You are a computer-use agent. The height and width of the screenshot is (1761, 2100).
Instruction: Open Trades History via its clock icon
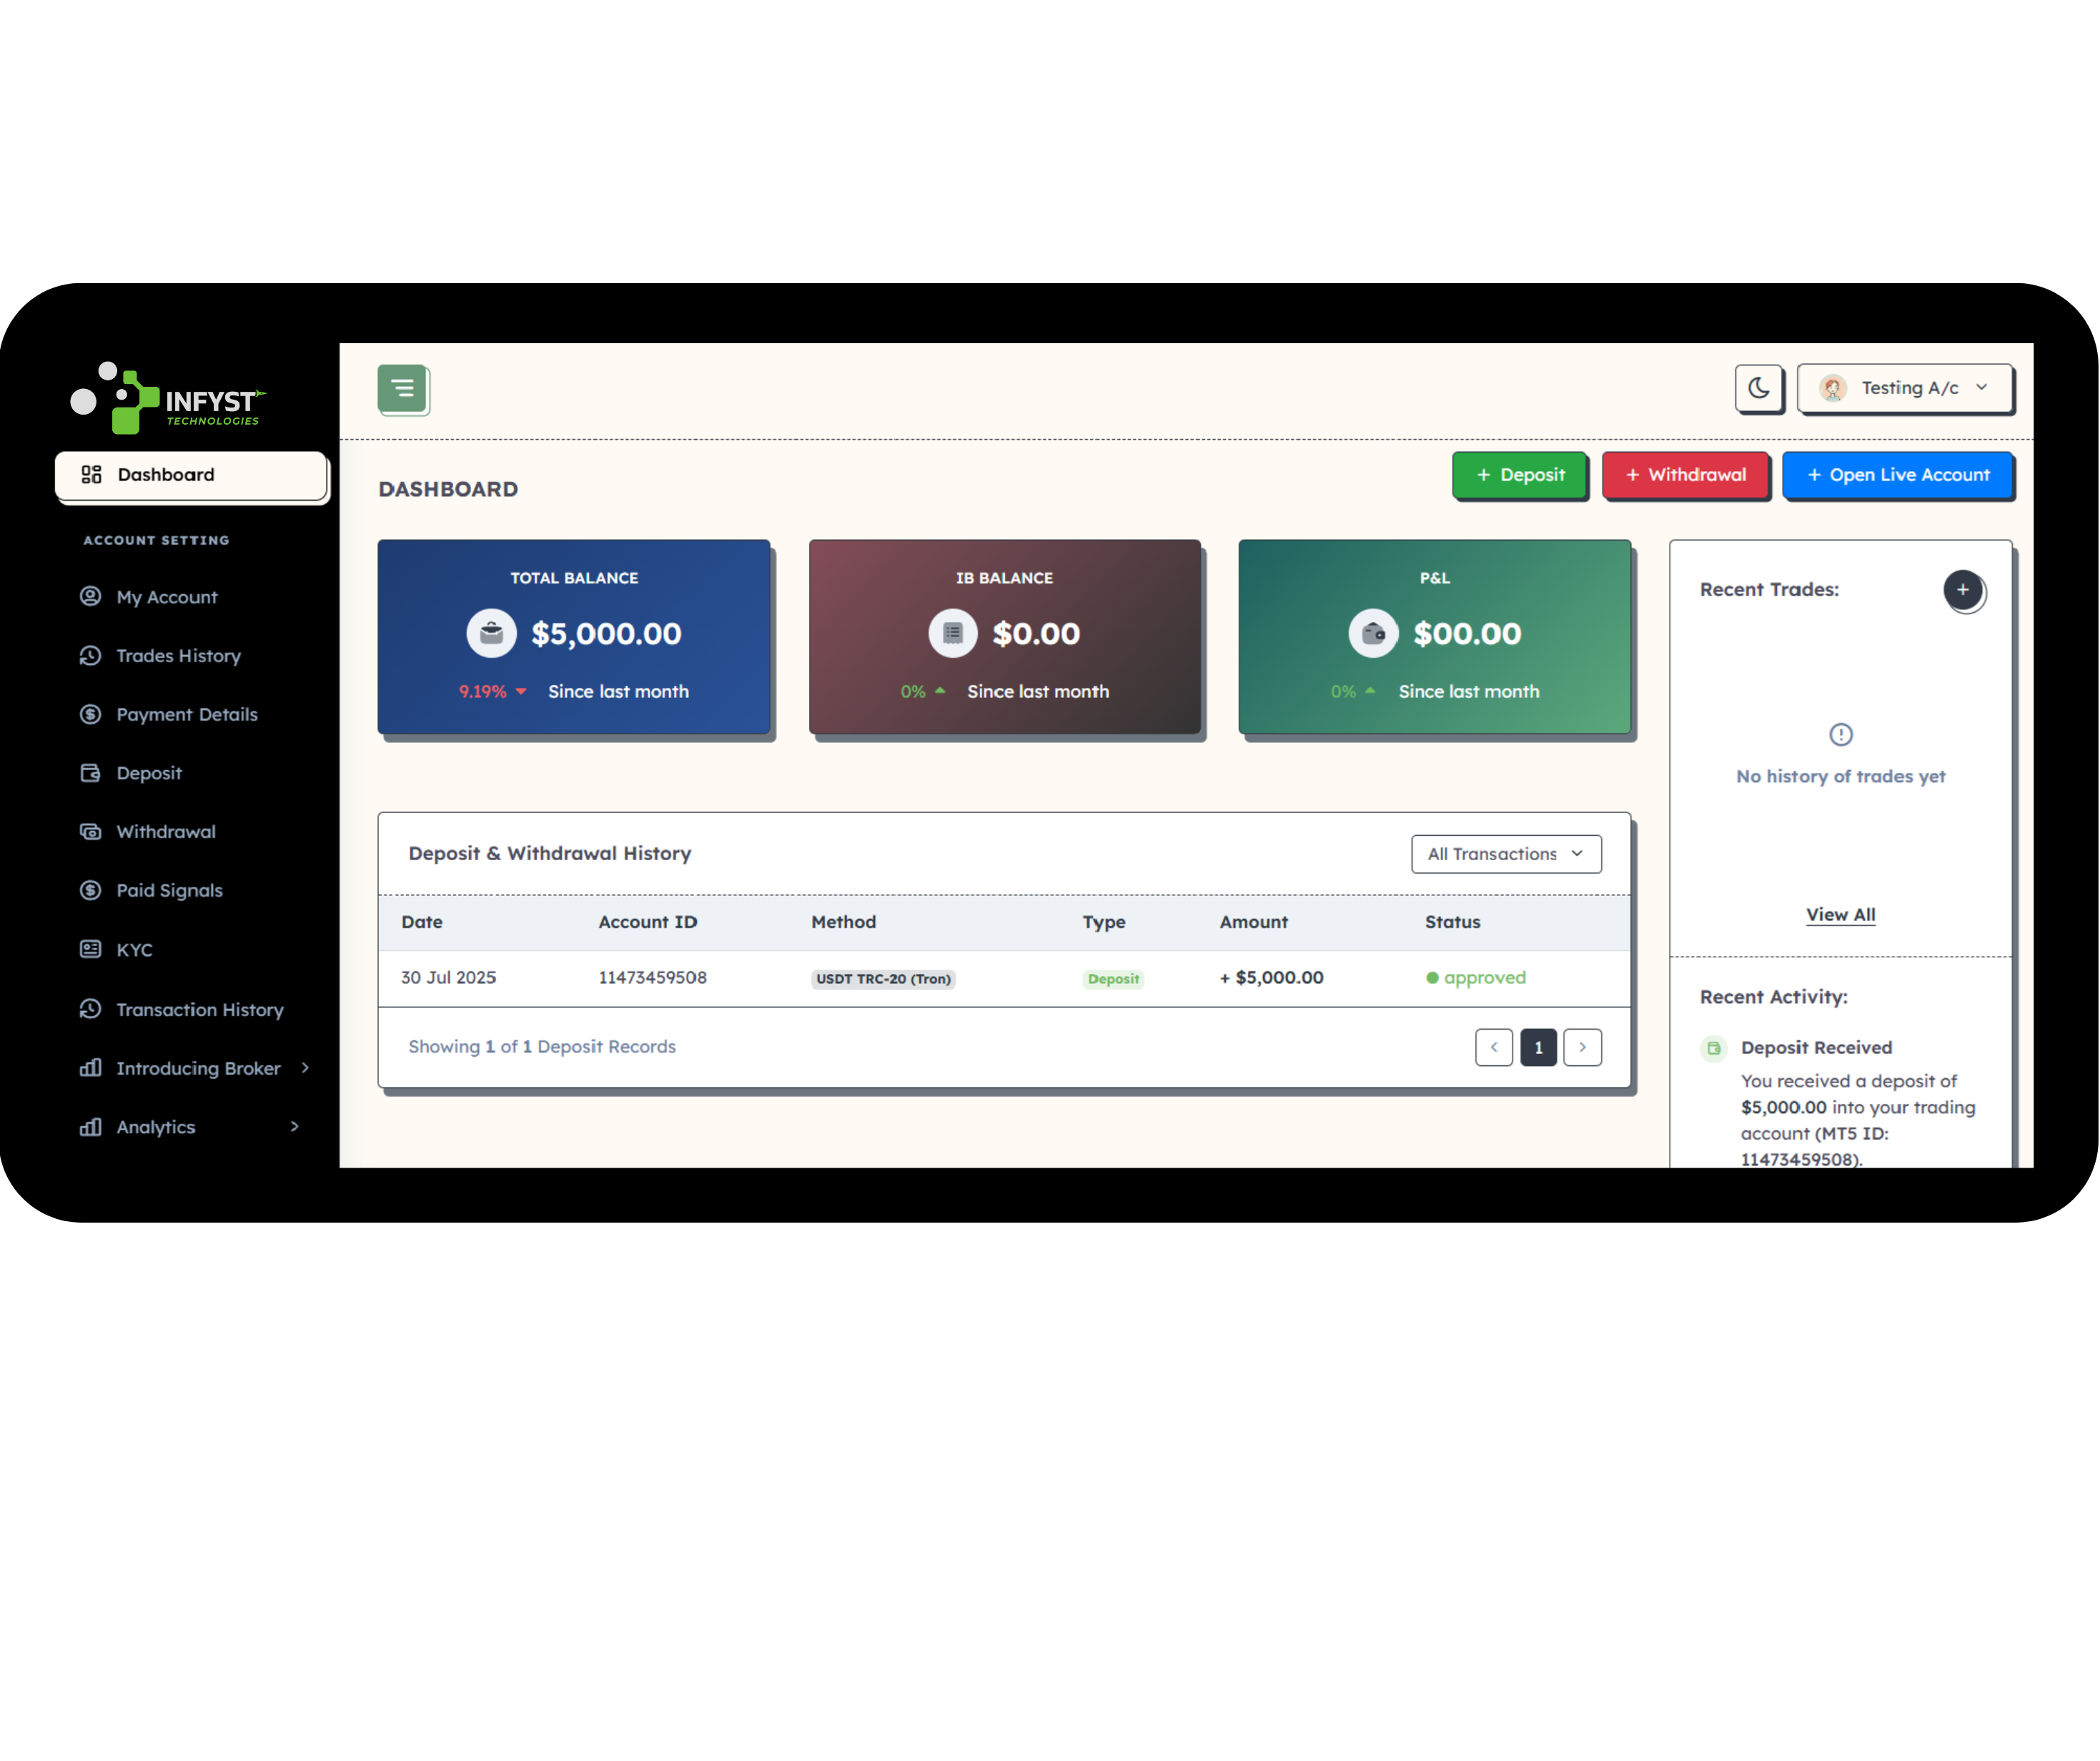coord(91,656)
